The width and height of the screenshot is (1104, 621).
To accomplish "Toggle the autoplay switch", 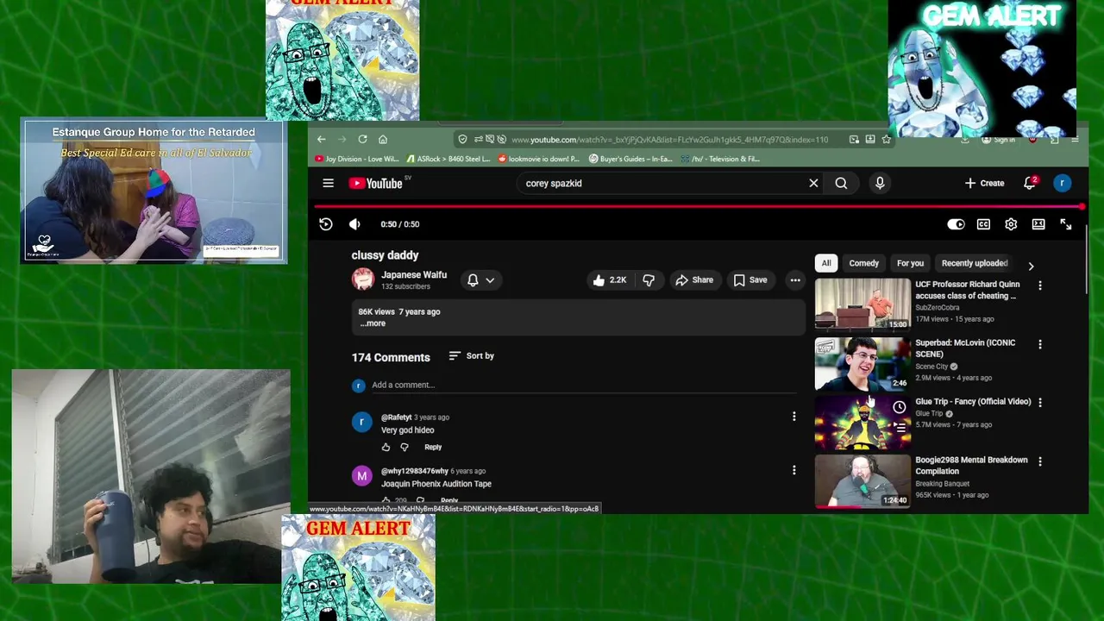I will click(x=956, y=224).
